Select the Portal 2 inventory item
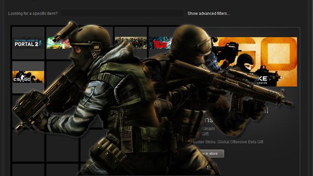Image resolution: width=313 pixels, height=176 pixels. click(28, 43)
